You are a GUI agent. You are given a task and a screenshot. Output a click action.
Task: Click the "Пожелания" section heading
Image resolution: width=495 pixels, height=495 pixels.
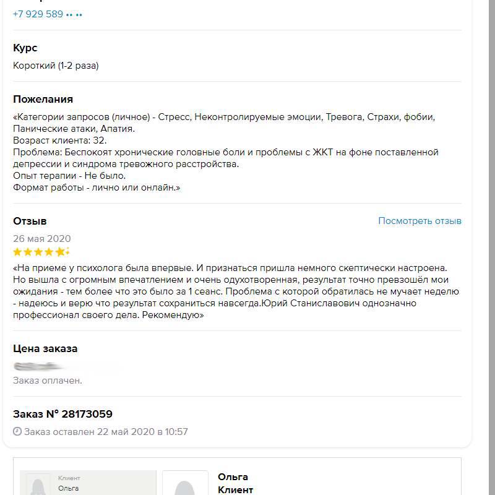pyautogui.click(x=43, y=99)
